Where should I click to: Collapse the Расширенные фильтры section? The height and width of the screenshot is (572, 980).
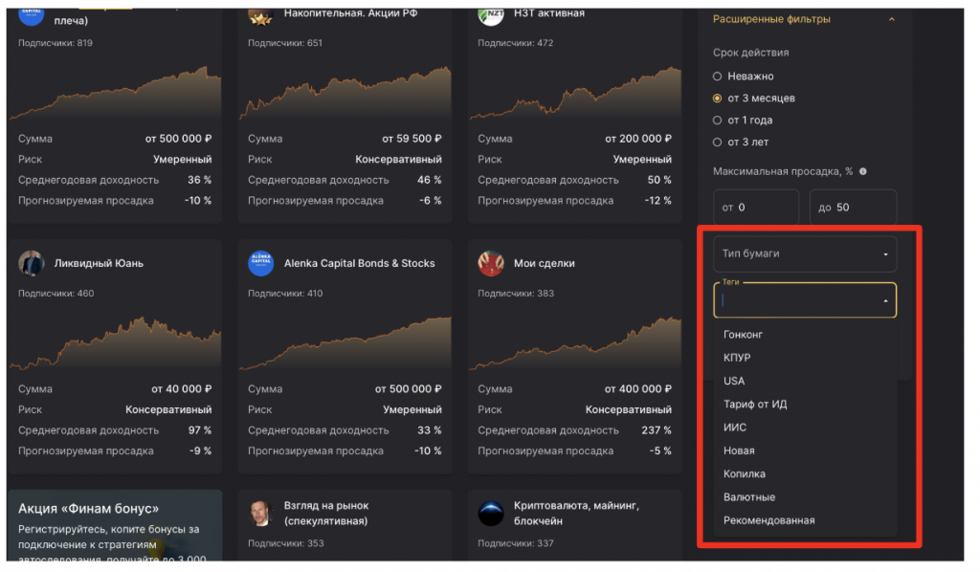(x=892, y=19)
